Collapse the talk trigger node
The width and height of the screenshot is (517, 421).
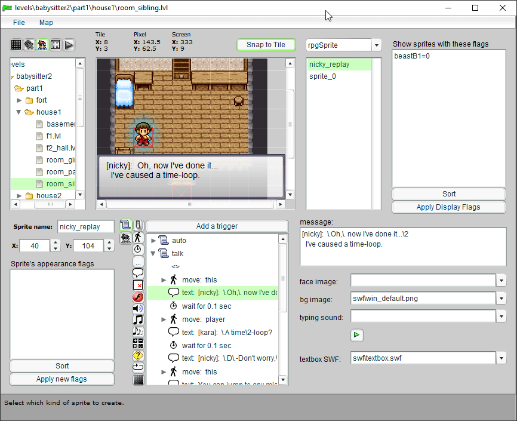pos(153,254)
